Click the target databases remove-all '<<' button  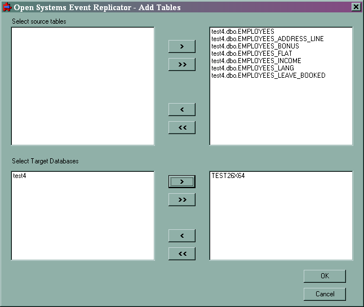point(182,254)
